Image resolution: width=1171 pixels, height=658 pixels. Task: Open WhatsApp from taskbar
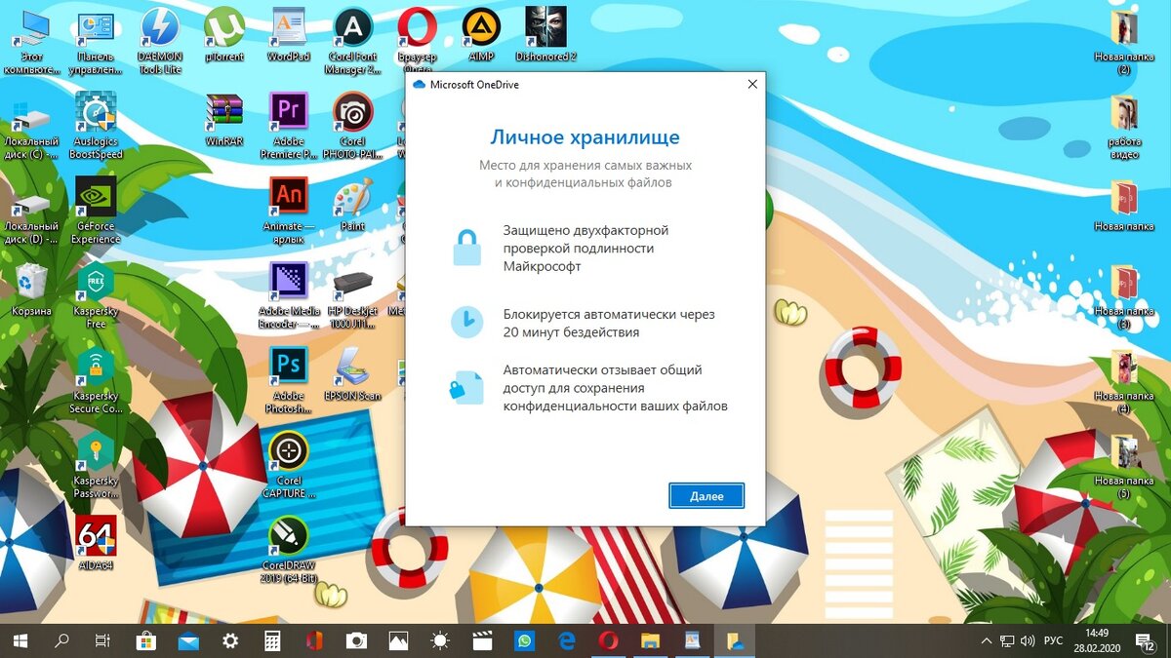[524, 640]
